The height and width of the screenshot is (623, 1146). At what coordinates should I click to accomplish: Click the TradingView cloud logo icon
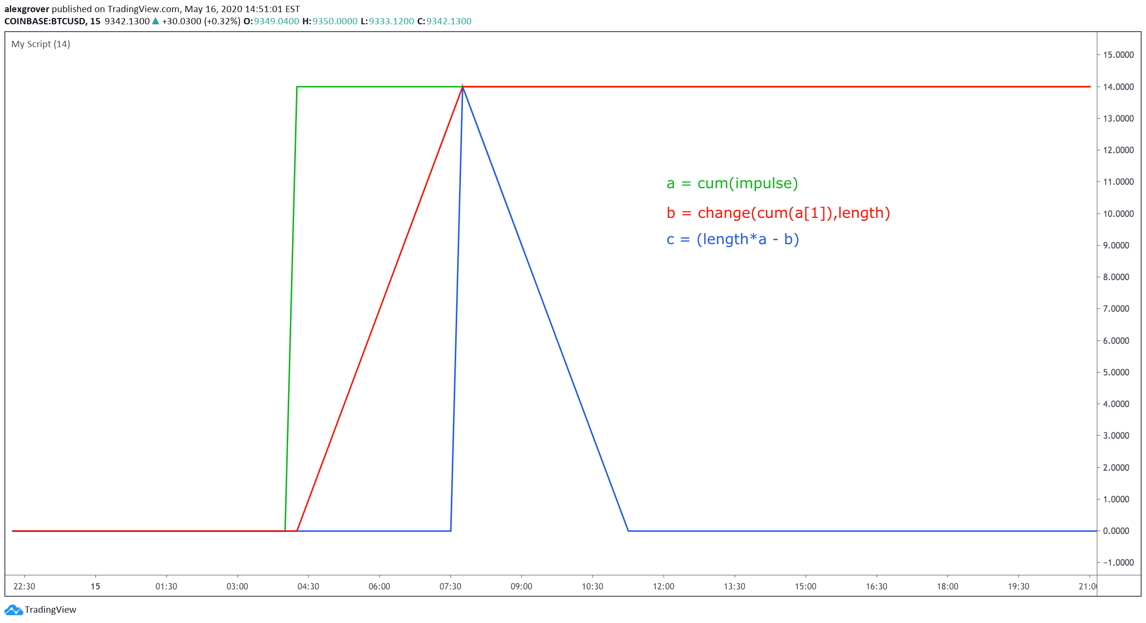click(13, 610)
